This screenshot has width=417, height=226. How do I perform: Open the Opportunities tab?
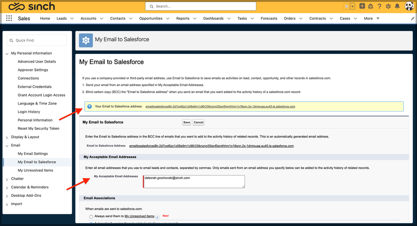(x=151, y=18)
